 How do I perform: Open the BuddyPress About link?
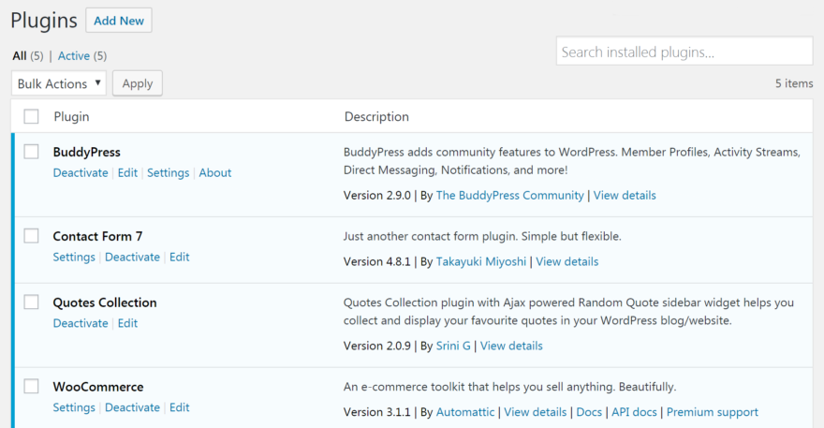pyautogui.click(x=215, y=173)
